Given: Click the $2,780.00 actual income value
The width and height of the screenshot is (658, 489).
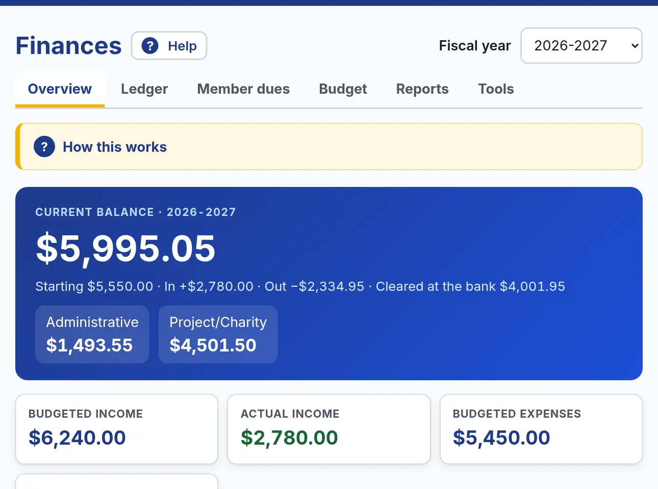Looking at the screenshot, I should [x=289, y=438].
